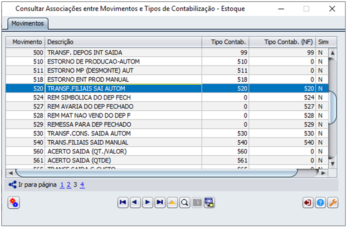Screen dimensions: 347x227
Task: Open the magnifier search button
Action: coord(185,202)
